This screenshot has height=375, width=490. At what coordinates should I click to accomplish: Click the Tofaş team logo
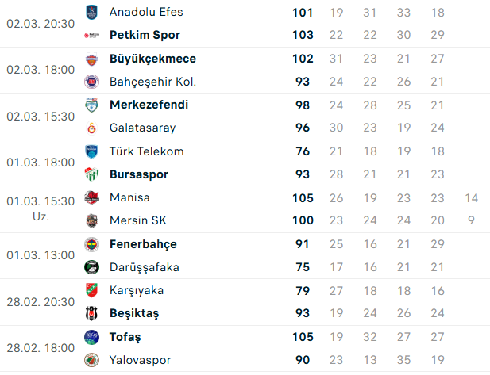[x=92, y=337]
